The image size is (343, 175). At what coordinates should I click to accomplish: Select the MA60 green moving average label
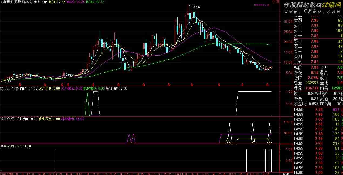[95, 2]
